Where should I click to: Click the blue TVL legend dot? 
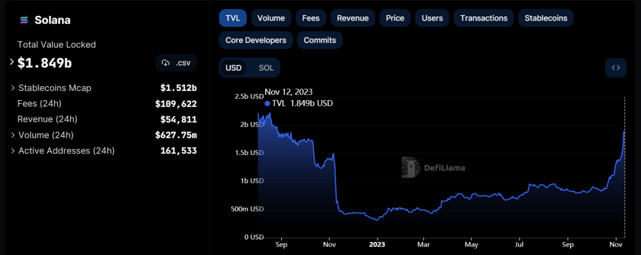point(267,103)
